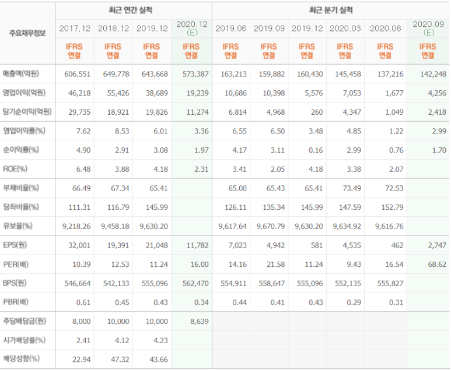Select the 주당배당금(원) row label
451x370 pixels.
[25, 321]
